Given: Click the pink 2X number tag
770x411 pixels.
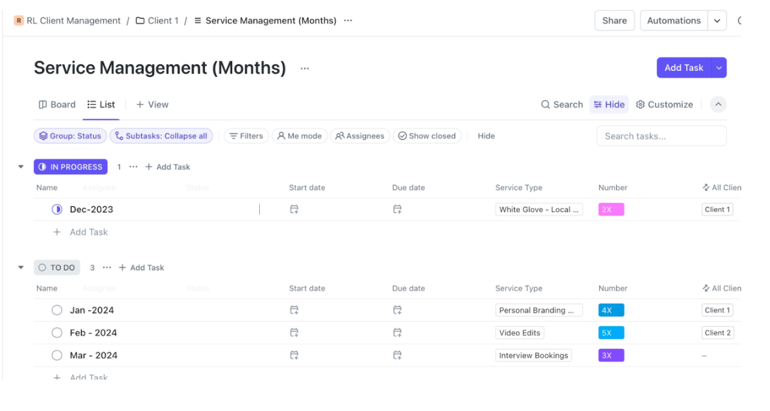Looking at the screenshot, I should 611,210.
